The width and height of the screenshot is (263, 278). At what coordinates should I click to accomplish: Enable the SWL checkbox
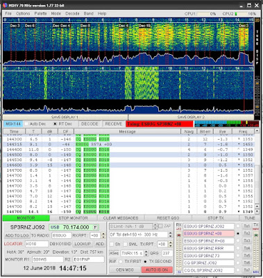pos(125,245)
